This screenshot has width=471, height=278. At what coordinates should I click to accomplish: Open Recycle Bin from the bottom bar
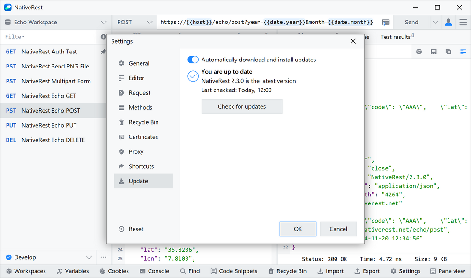coord(287,271)
